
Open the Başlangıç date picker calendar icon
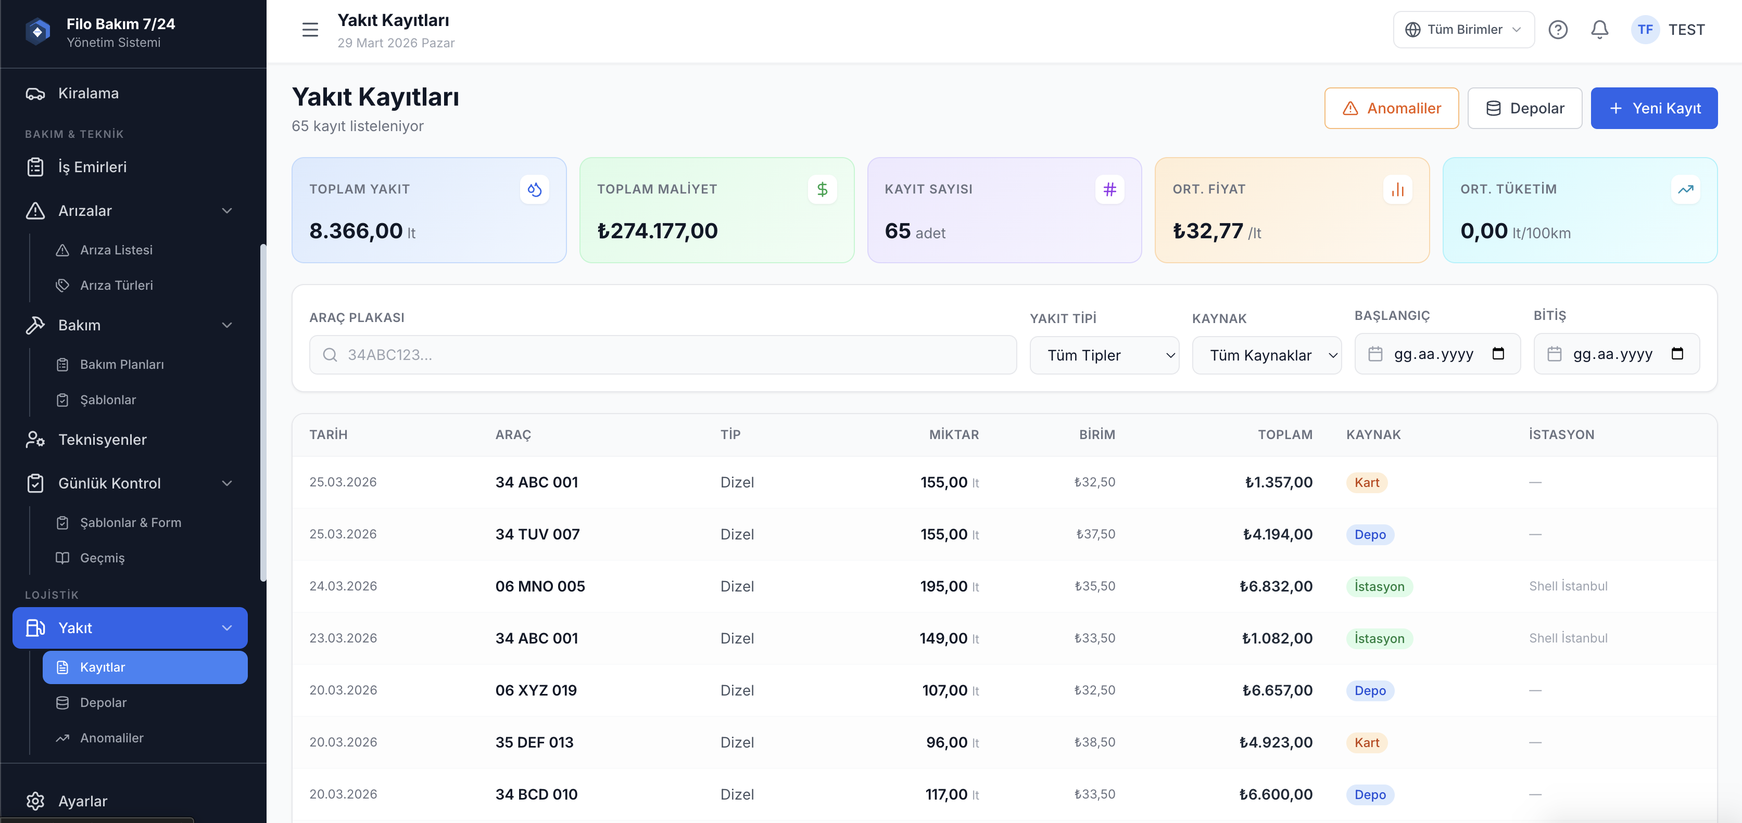coord(1498,353)
